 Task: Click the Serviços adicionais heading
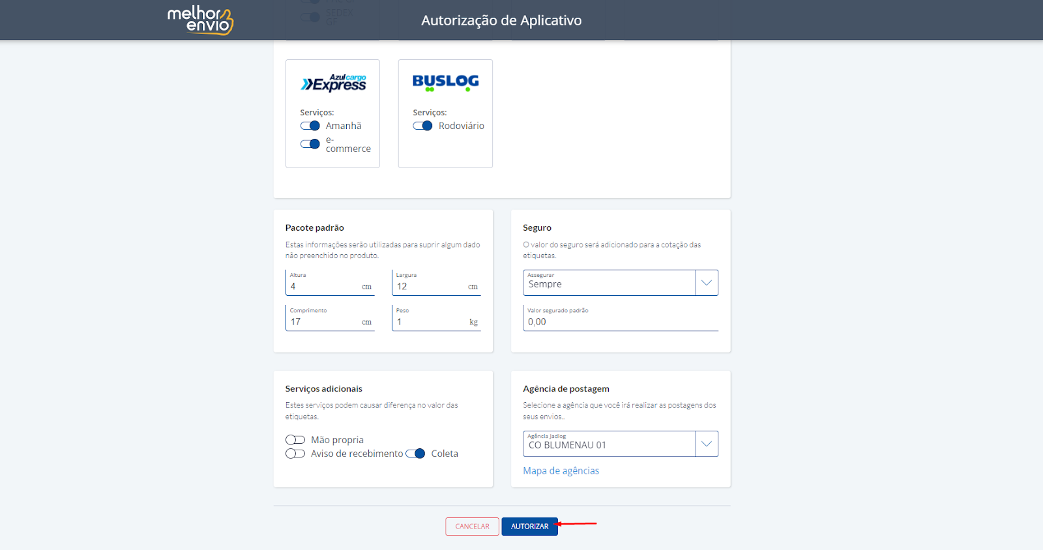point(324,388)
